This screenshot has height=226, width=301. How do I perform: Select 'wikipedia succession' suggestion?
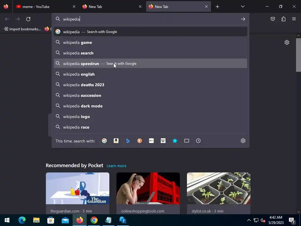[x=150, y=95]
